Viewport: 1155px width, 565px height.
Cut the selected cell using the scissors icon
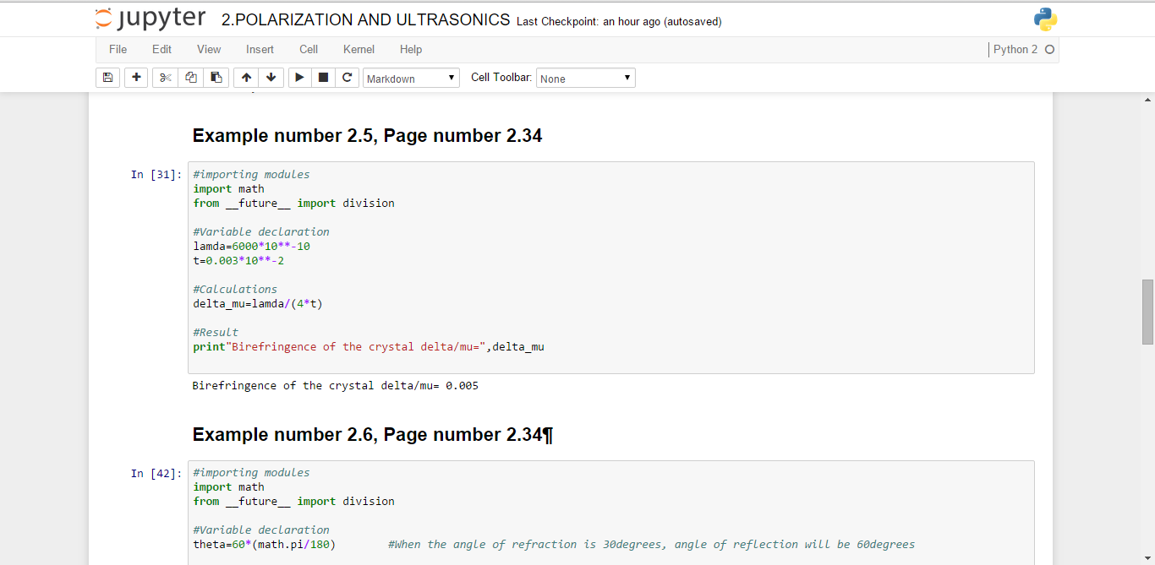click(x=165, y=78)
